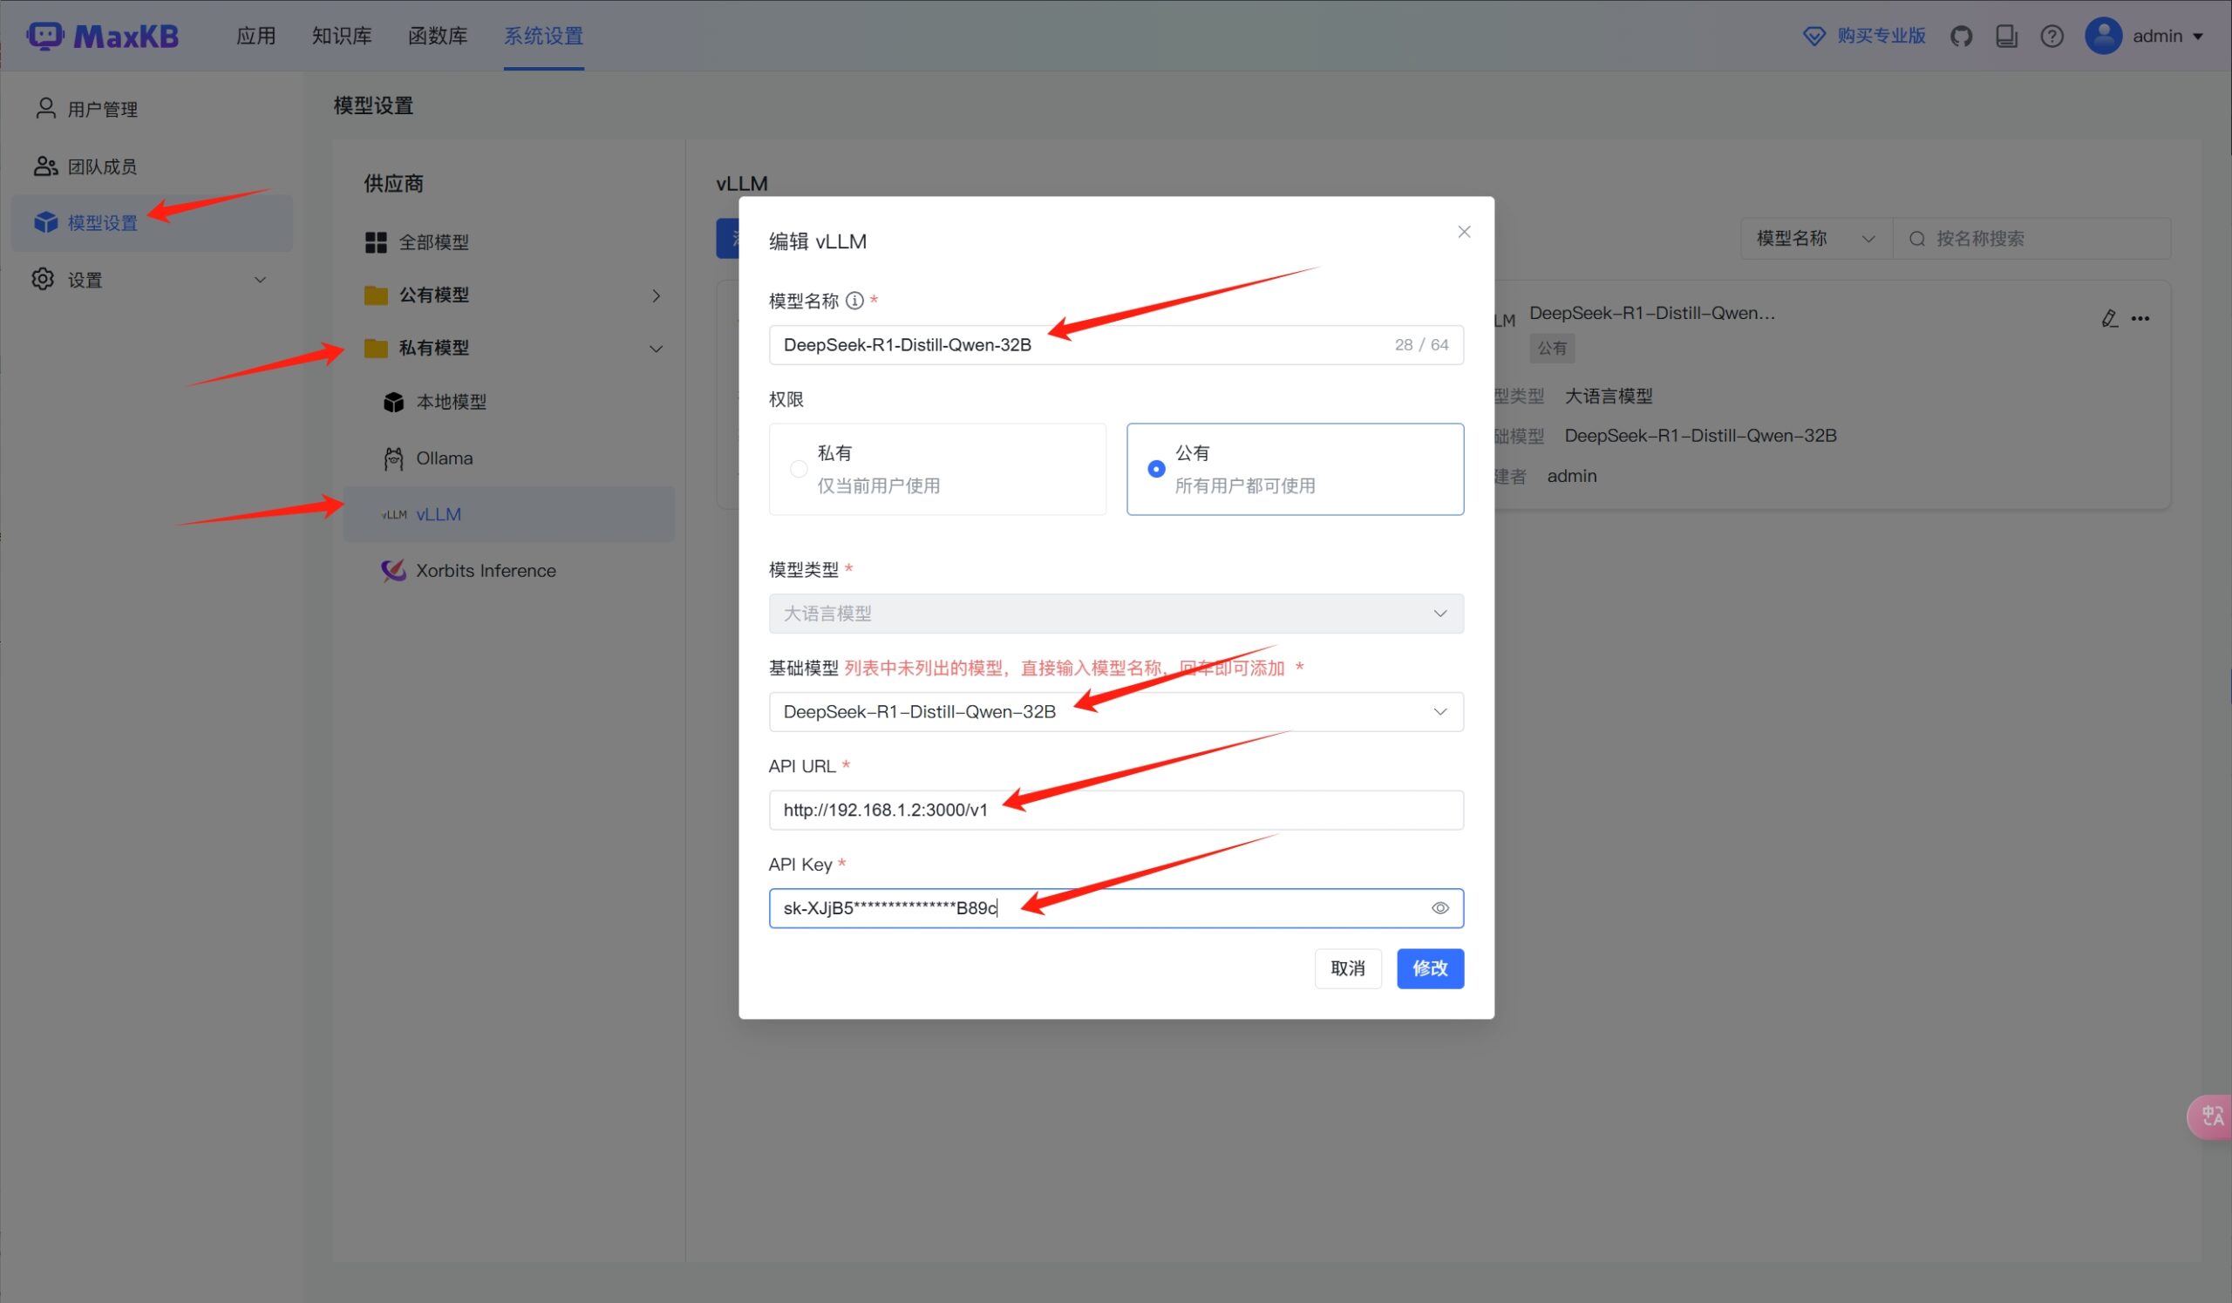The height and width of the screenshot is (1303, 2232).
Task: Switch to 应用 tab
Action: 256,37
